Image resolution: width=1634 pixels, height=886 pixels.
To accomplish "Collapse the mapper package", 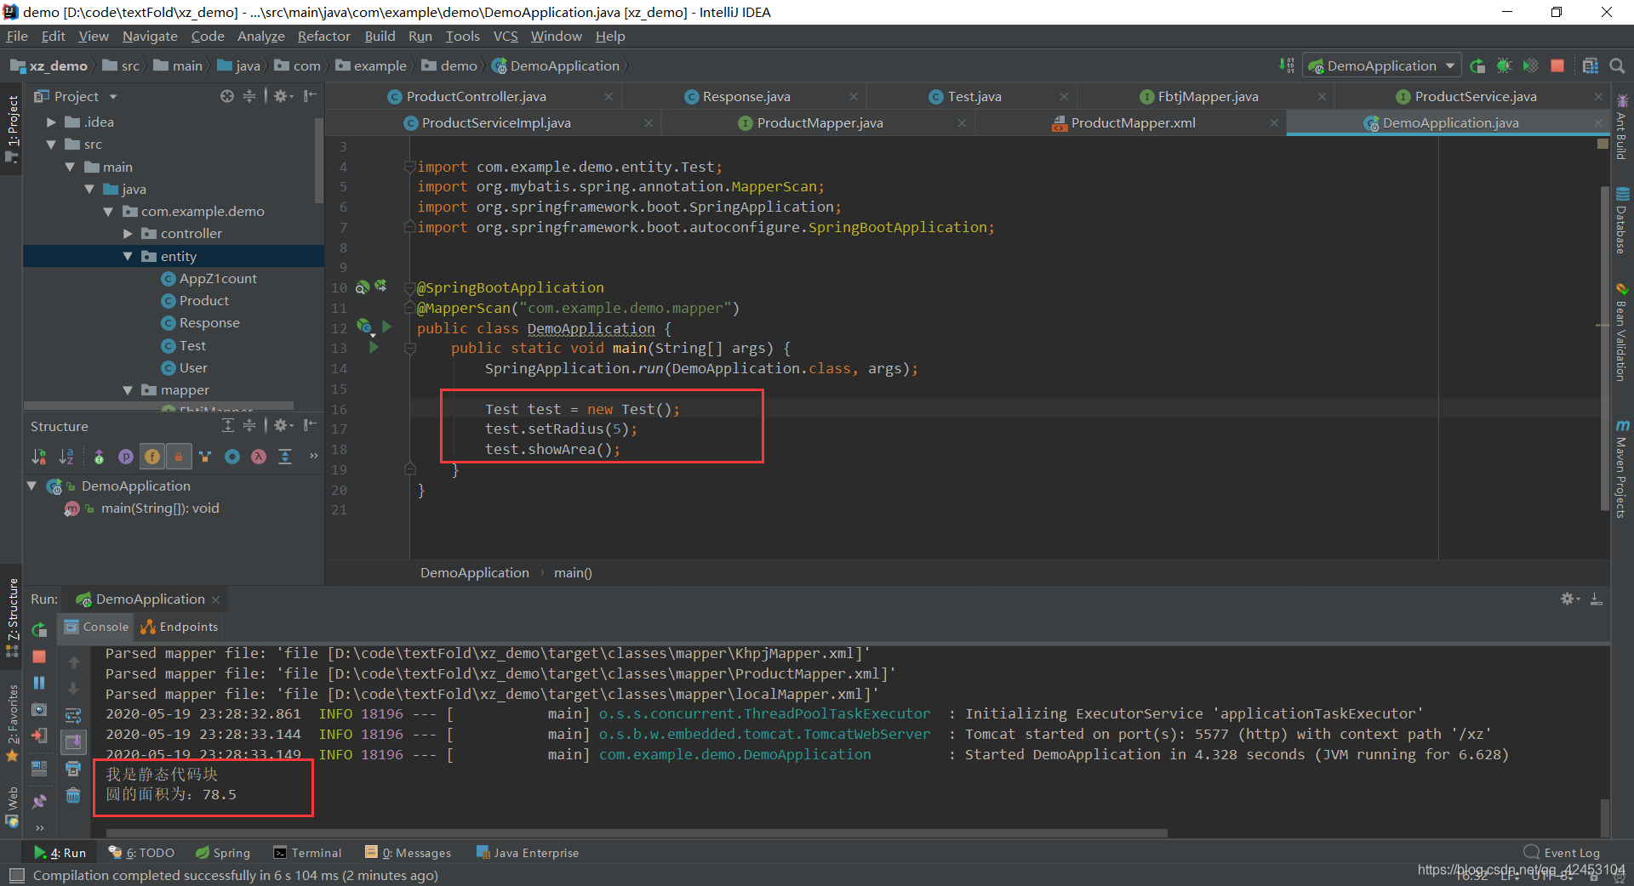I will coord(128,389).
